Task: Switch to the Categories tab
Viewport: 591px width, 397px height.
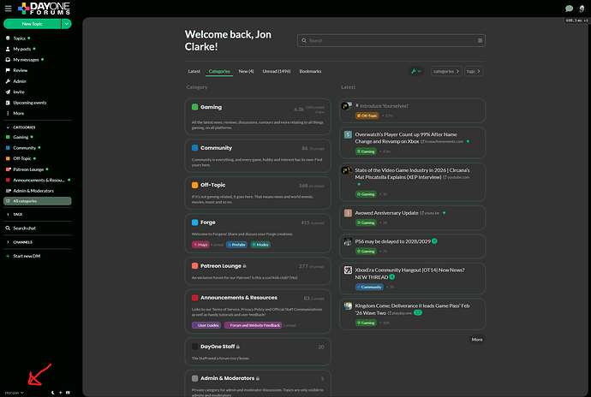Action: (x=219, y=71)
